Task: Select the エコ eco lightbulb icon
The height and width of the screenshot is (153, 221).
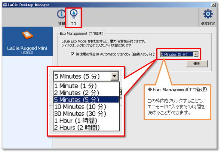Action: pyautogui.click(x=74, y=14)
